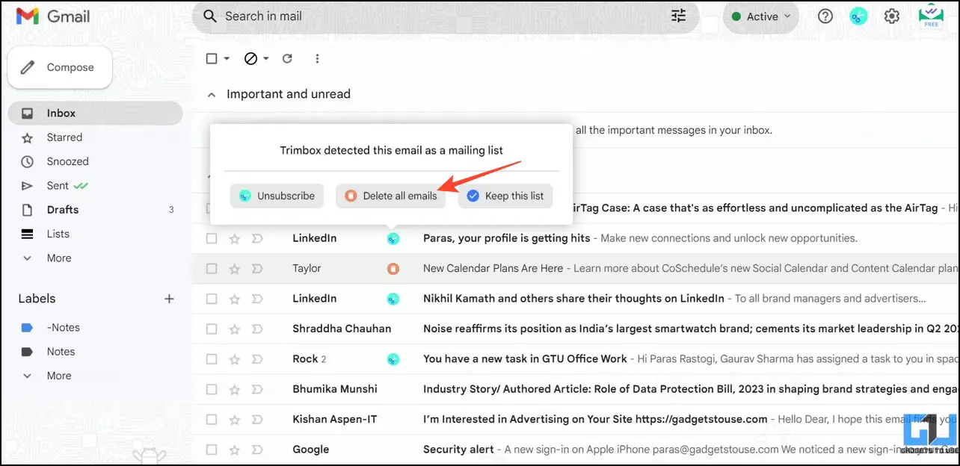Select the Google email checkbox
Screen dimensions: 960x466
pyautogui.click(x=212, y=450)
